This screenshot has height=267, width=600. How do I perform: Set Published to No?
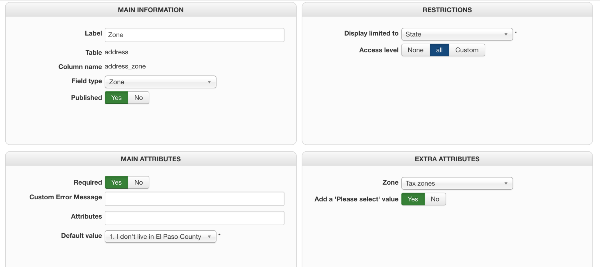(x=138, y=98)
